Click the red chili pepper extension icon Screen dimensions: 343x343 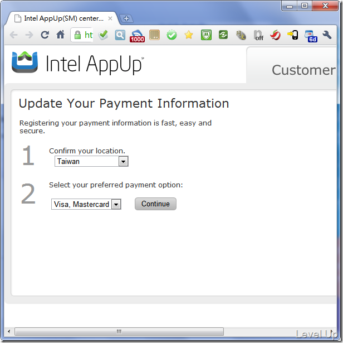click(276, 35)
